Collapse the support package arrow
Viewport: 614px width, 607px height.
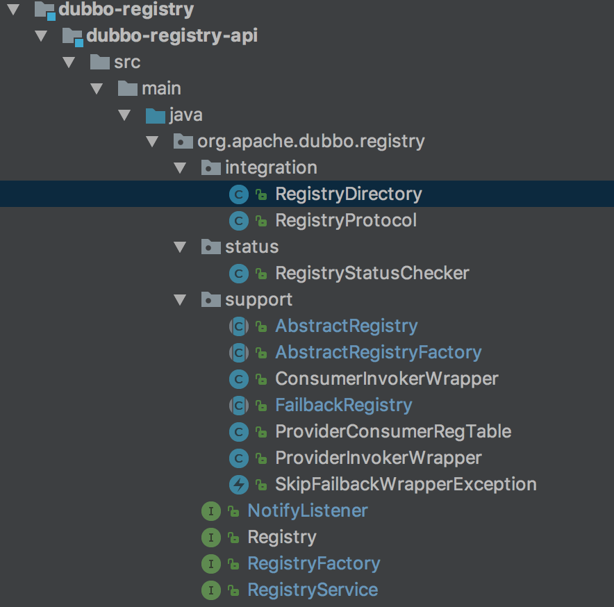tap(180, 299)
